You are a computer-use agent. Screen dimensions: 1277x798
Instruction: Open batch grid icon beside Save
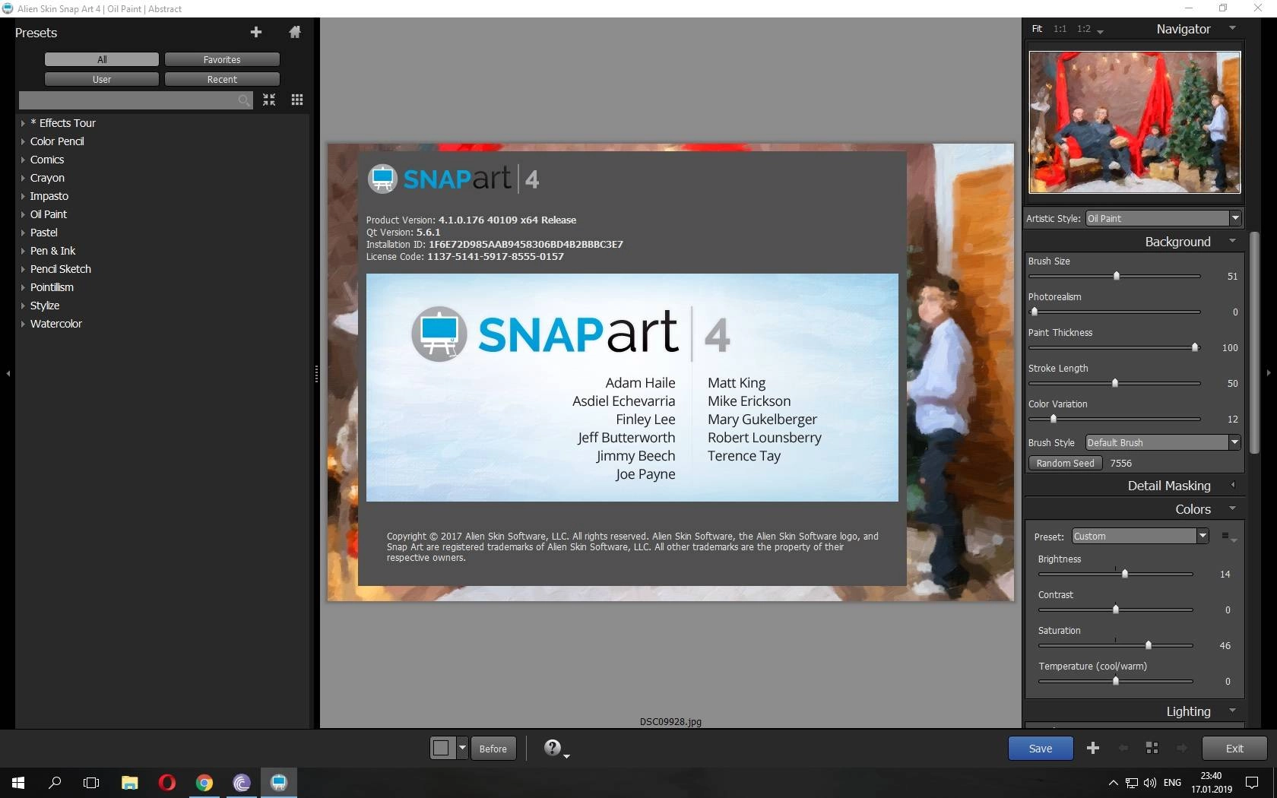coord(1152,748)
